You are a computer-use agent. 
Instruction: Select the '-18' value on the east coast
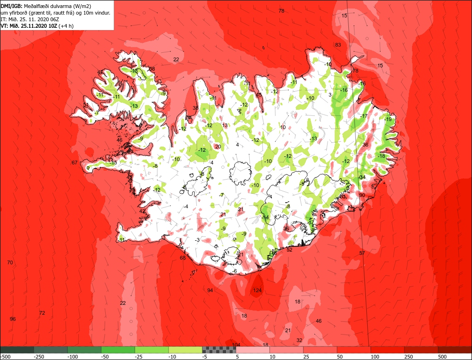point(381,156)
